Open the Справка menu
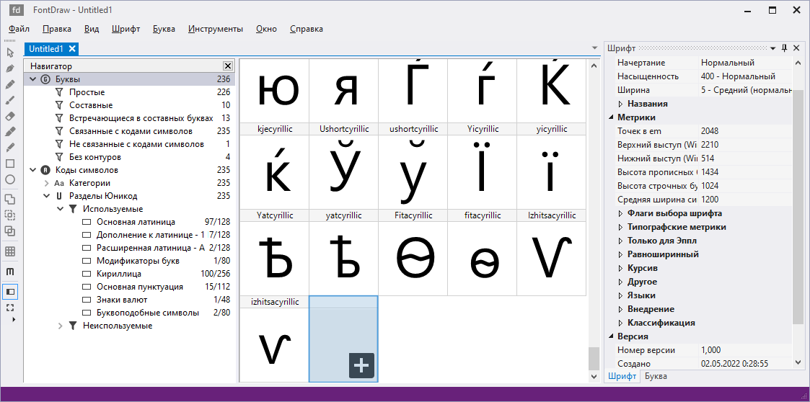 [x=307, y=29]
